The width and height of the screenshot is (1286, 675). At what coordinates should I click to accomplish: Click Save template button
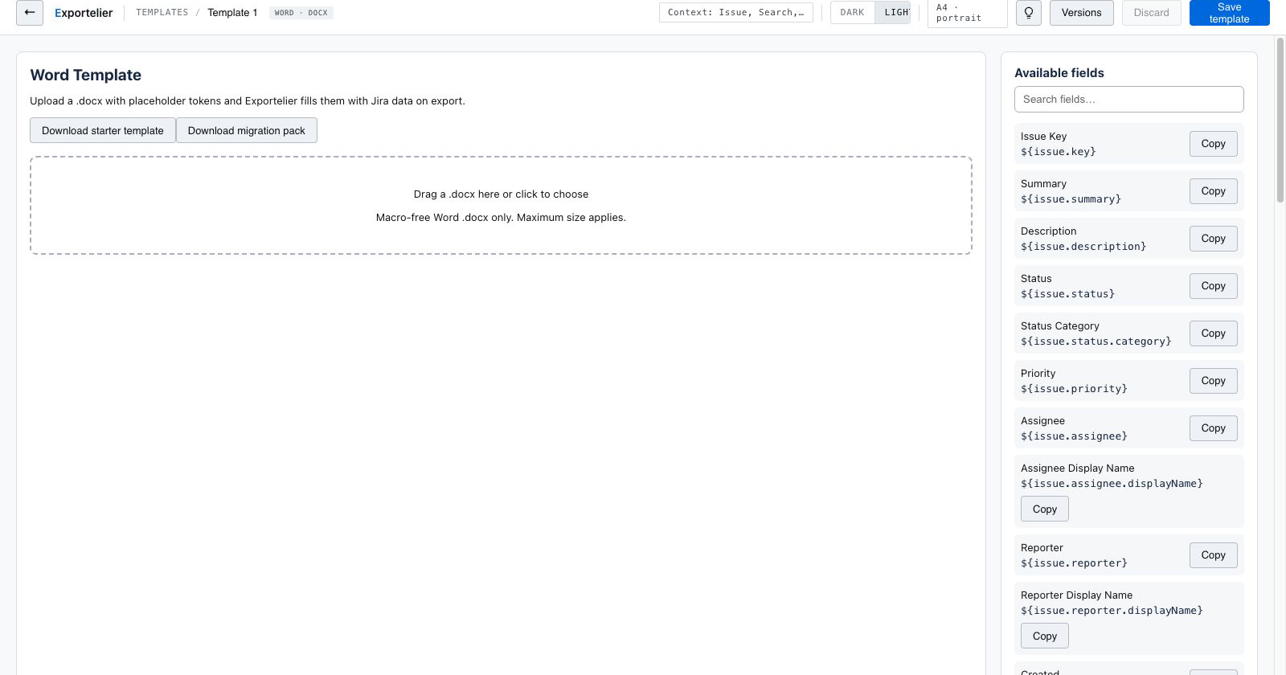[x=1230, y=13]
